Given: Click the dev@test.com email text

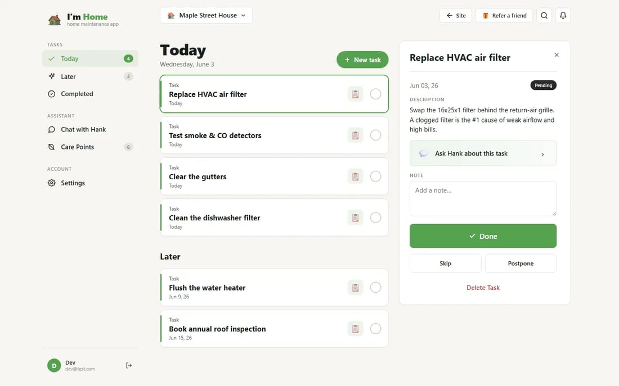Looking at the screenshot, I should pyautogui.click(x=80, y=369).
